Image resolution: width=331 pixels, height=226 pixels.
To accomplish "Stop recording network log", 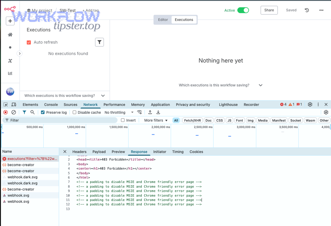I will click(x=6, y=112).
